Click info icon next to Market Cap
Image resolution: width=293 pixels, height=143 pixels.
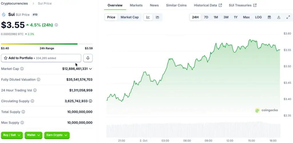22,69
